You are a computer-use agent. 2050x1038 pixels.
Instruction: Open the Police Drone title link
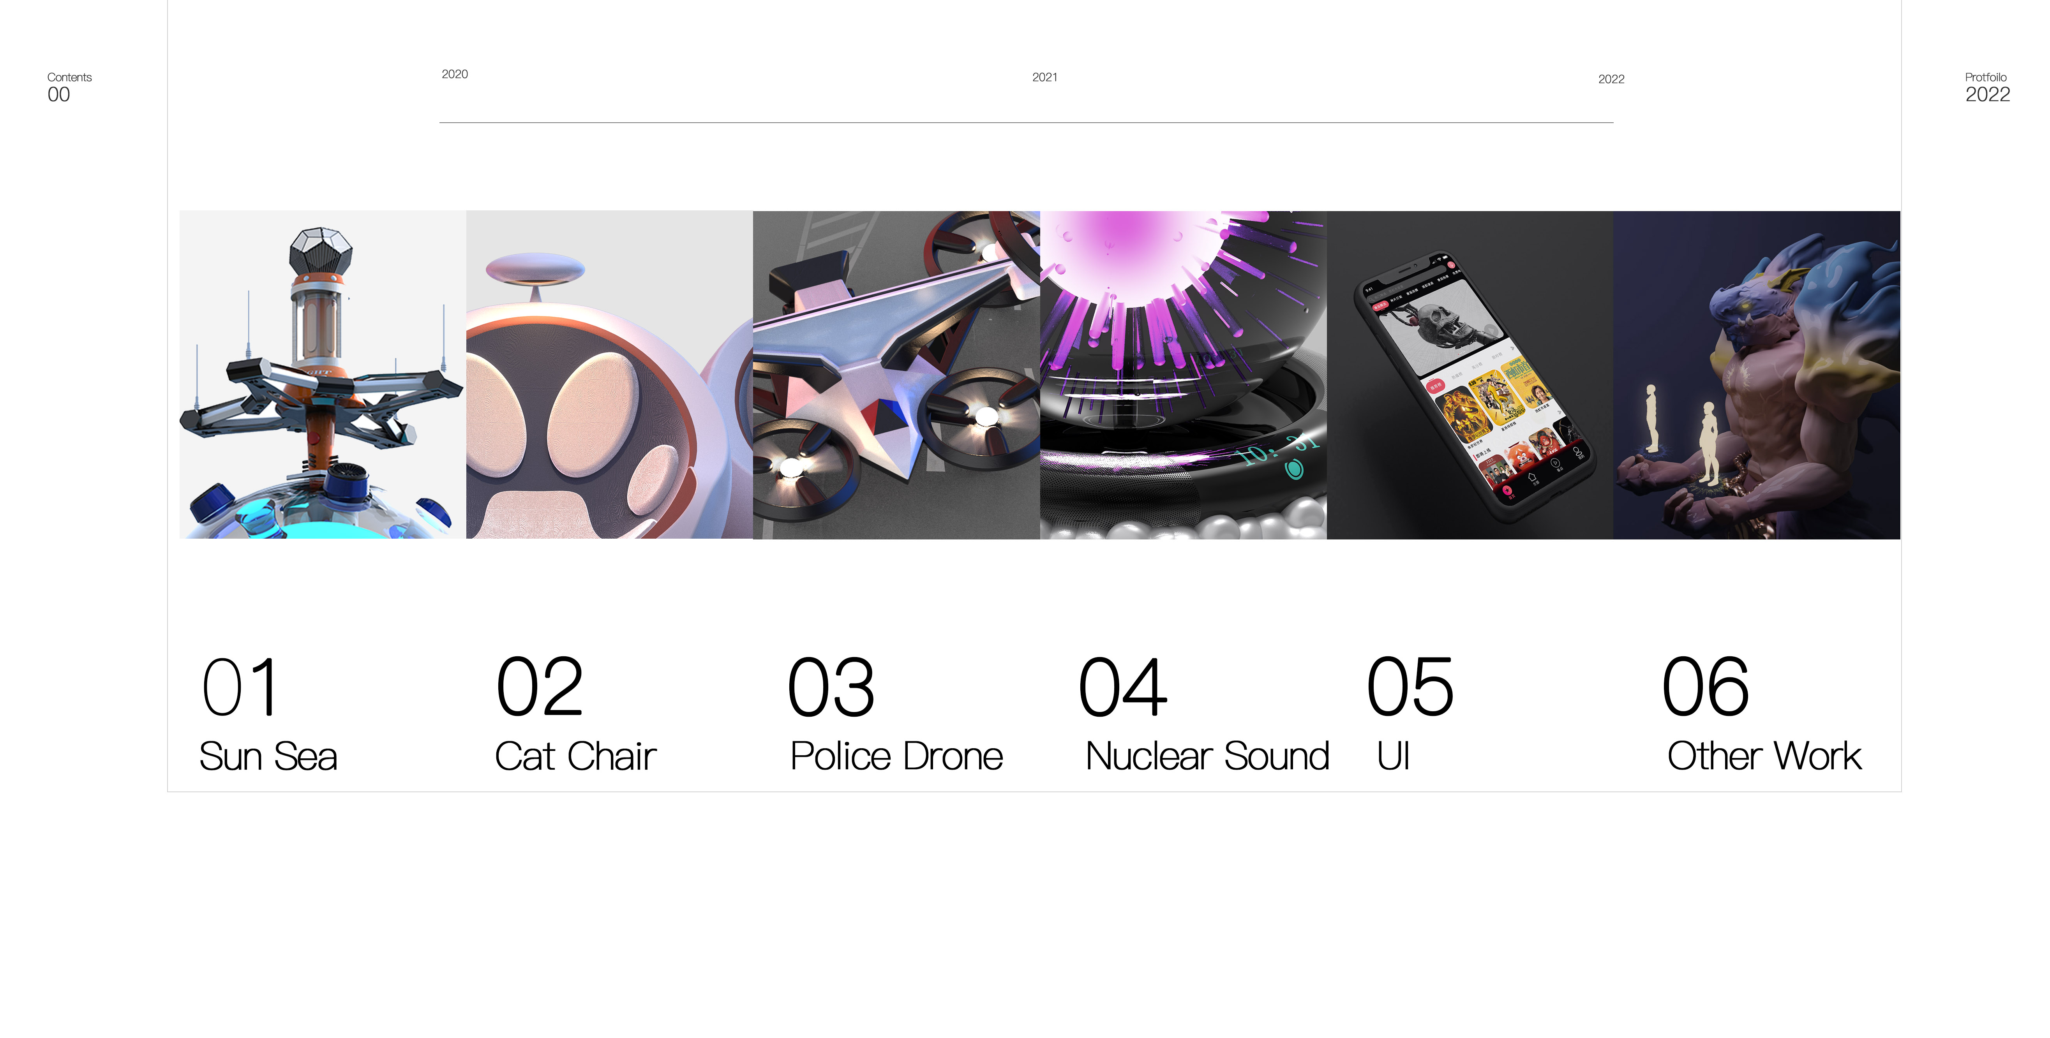896,756
